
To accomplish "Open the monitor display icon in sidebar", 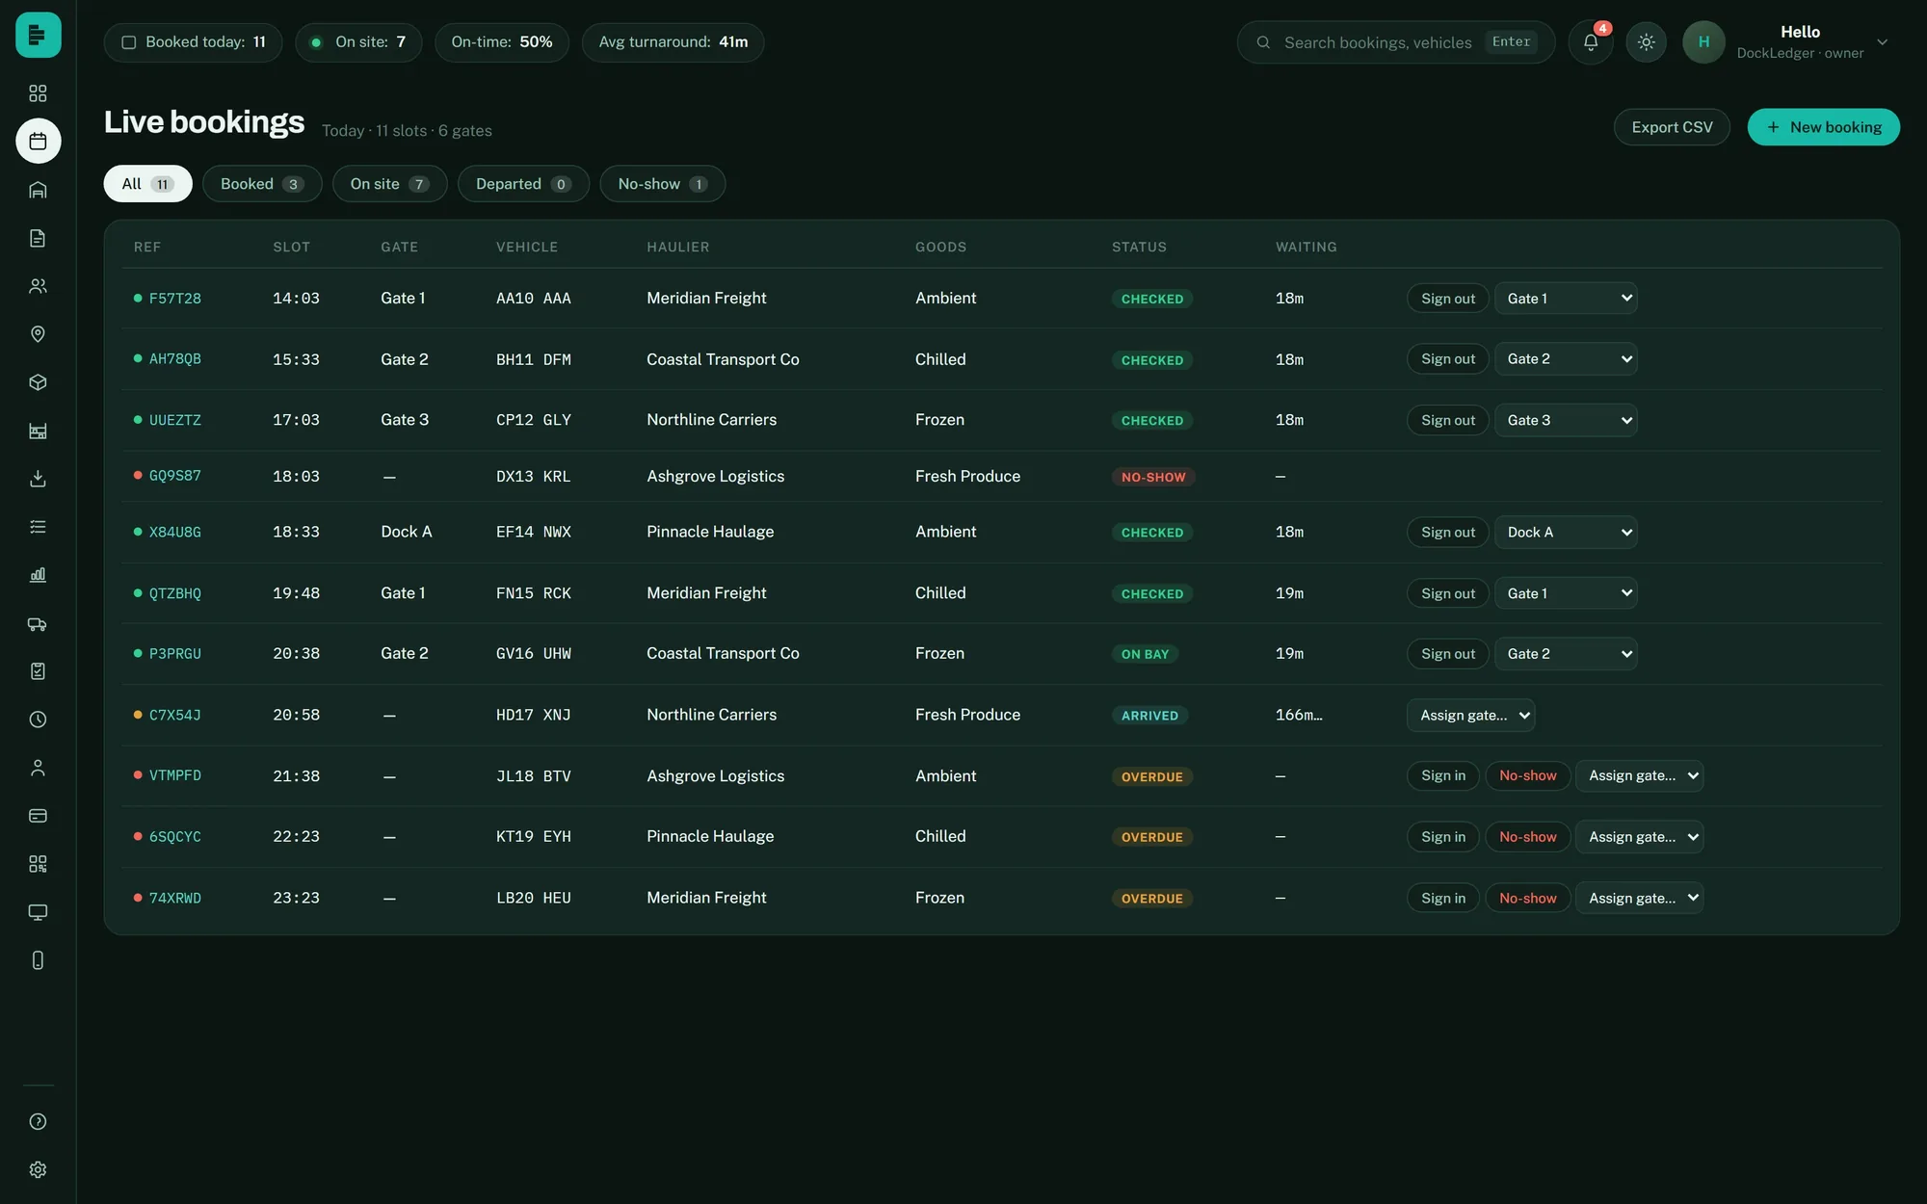I will coord(38,912).
